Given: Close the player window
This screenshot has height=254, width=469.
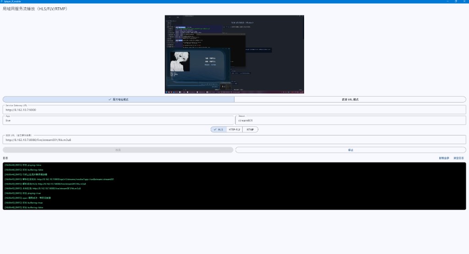Looking at the screenshot, I should point(464,1).
